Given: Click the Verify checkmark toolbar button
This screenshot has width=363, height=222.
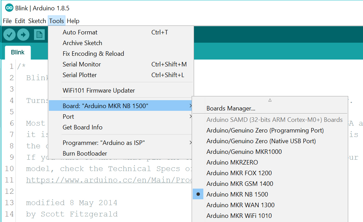Looking at the screenshot, I should [x=10, y=35].
